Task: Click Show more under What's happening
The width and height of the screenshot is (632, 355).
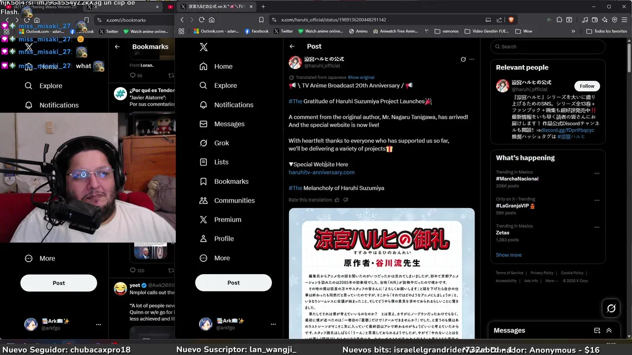Action: coord(509,255)
